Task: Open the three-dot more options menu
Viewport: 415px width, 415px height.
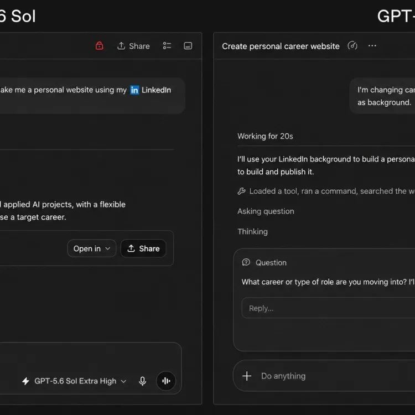Action: point(372,46)
